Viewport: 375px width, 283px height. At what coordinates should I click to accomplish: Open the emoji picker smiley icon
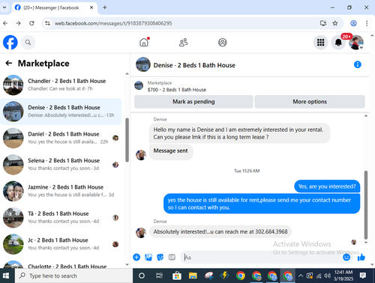pyautogui.click(x=346, y=257)
